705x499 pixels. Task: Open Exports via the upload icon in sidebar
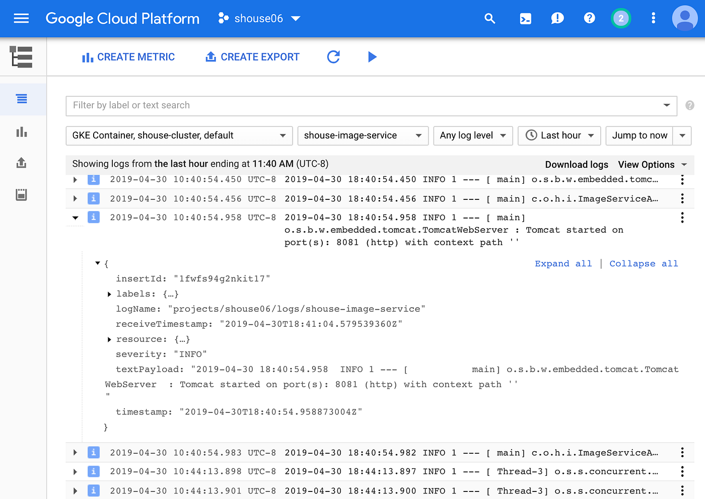21,163
